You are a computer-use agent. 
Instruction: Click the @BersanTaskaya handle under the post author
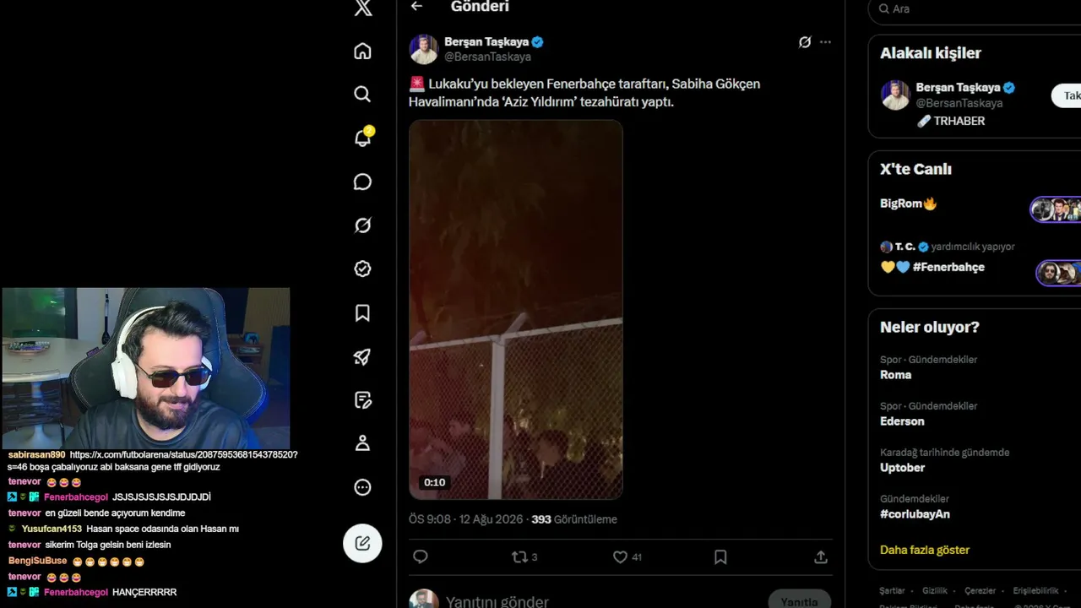point(487,57)
